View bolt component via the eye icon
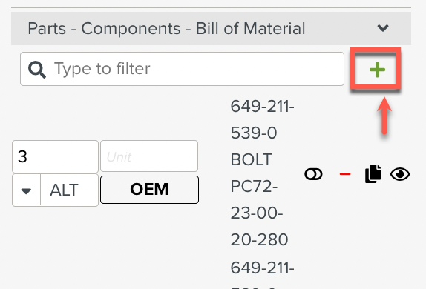The height and width of the screenshot is (289, 426). [x=400, y=174]
